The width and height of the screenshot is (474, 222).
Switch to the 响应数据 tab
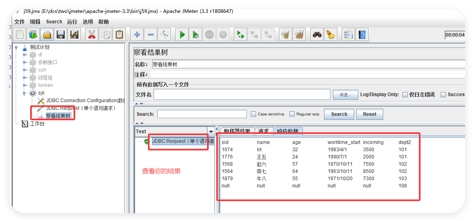[288, 131]
